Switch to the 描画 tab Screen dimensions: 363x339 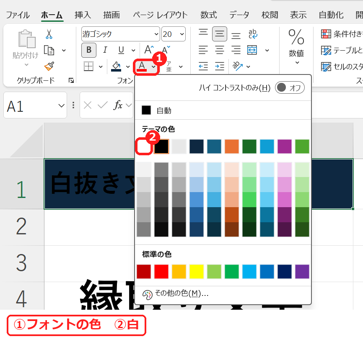(111, 15)
